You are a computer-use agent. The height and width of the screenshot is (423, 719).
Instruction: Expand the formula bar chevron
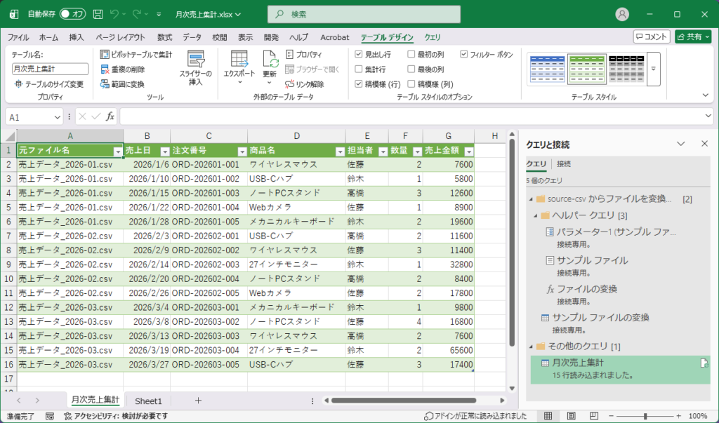coord(708,116)
